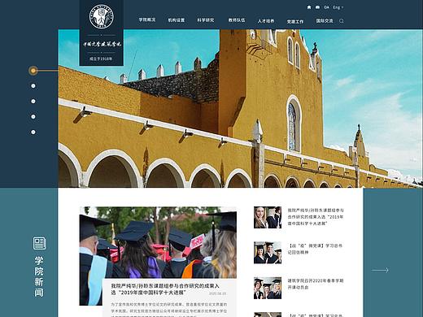Click the search magnifier icon
This screenshot has height=317, width=423.
coord(342,21)
